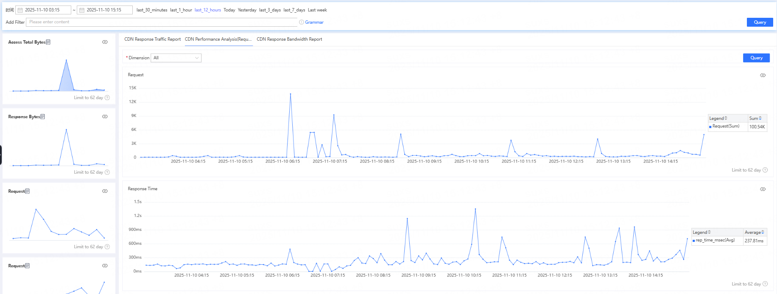Toggle rep_time_msec(Avg) series in the legend
Screen dimensions: 777x294
(x=715, y=240)
